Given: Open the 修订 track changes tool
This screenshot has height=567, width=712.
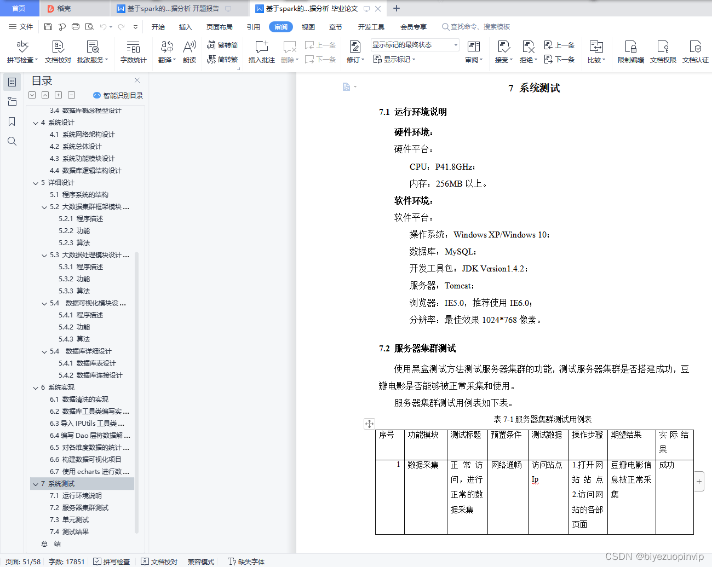Looking at the screenshot, I should click(x=355, y=52).
